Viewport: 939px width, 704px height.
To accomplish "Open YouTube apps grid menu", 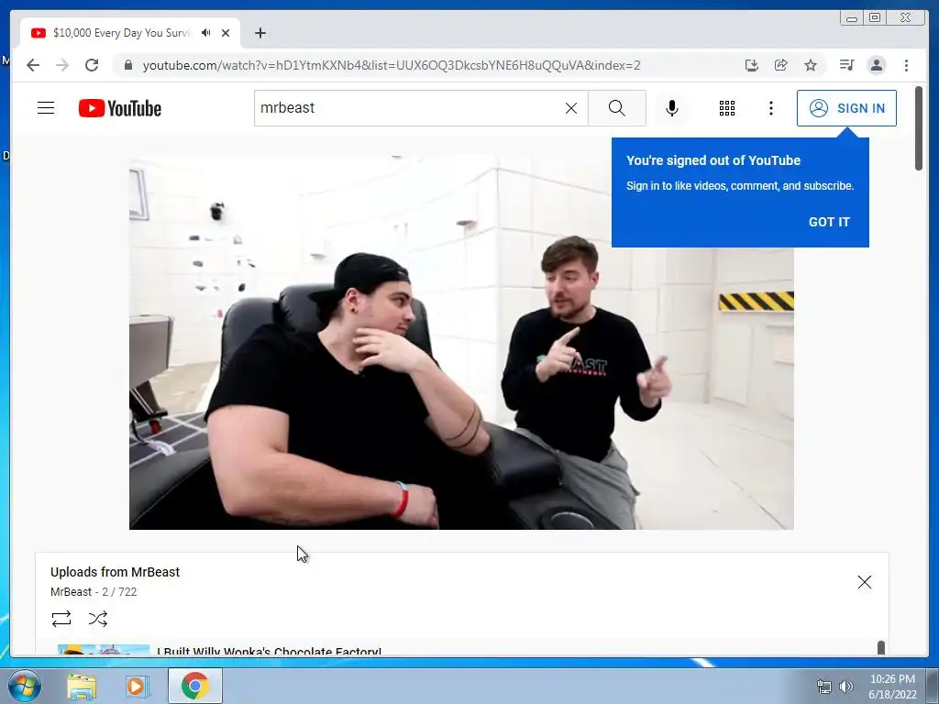I will [x=727, y=108].
